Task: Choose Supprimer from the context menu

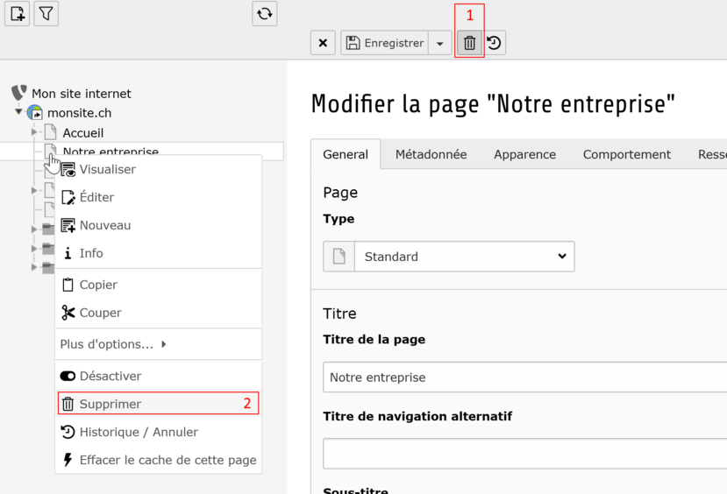Action: coord(110,404)
